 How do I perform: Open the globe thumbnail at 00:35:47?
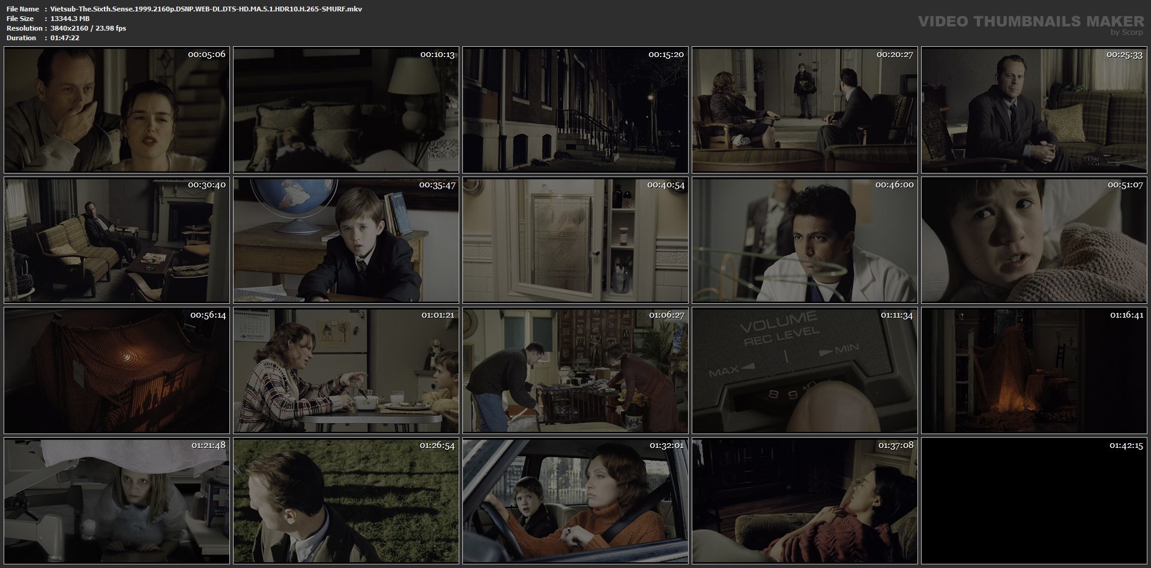(x=346, y=240)
